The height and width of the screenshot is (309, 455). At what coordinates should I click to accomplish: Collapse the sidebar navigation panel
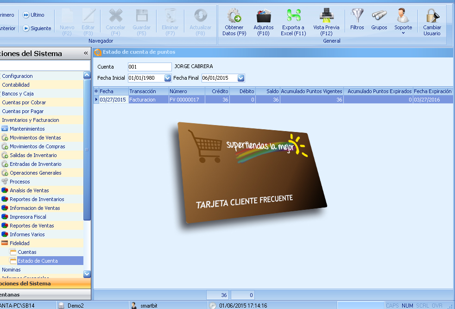tap(85, 54)
